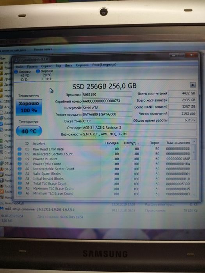
Task: Click the SMART table scrollbar up arrow
Action: tap(194, 142)
